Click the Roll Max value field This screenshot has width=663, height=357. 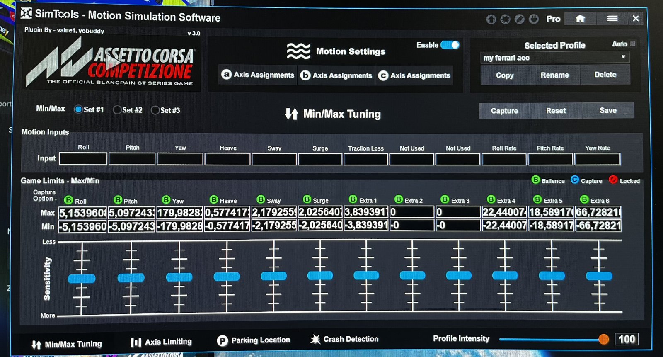(82, 213)
